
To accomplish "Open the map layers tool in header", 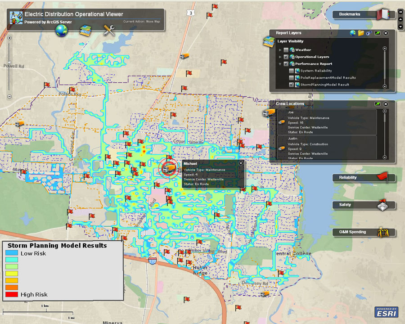I will (x=85, y=31).
